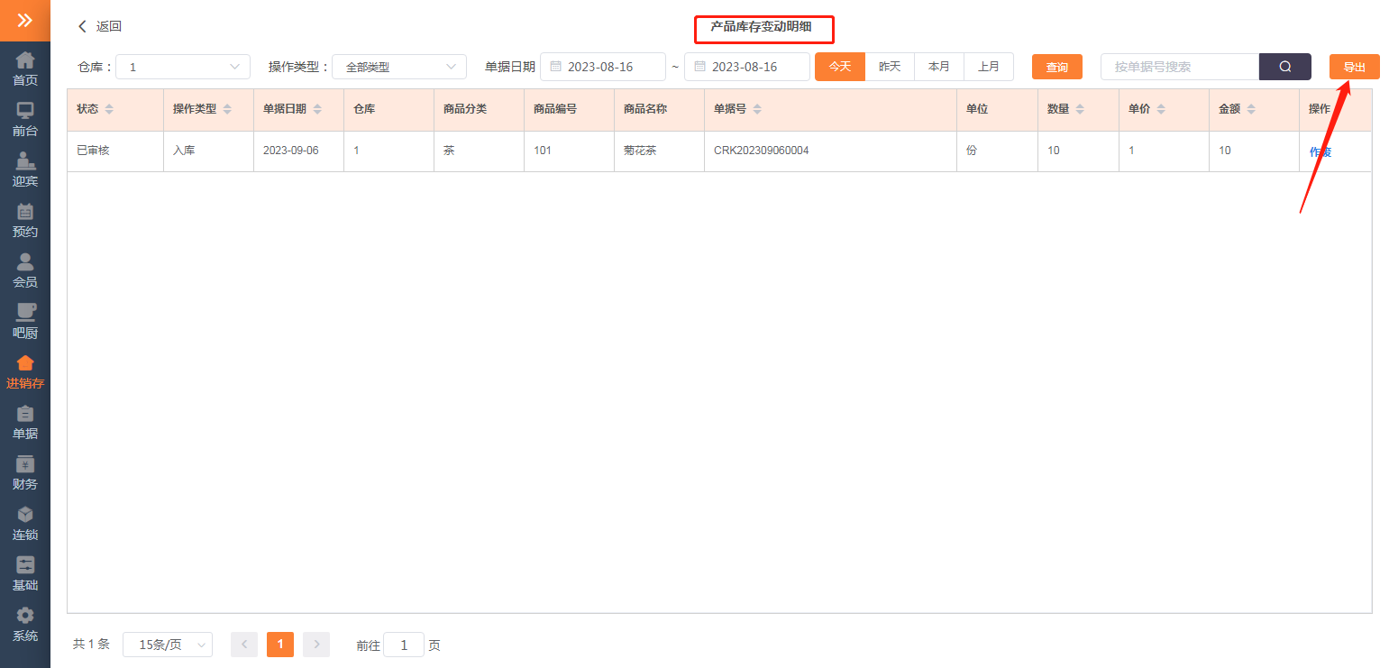Go to previous page arrow
The width and height of the screenshot is (1389, 668).
244,645
